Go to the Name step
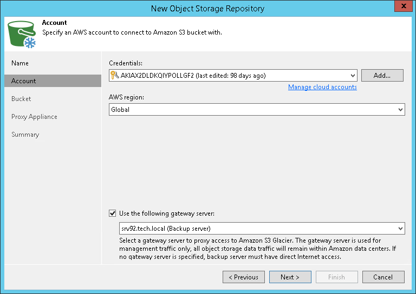 (x=20, y=63)
